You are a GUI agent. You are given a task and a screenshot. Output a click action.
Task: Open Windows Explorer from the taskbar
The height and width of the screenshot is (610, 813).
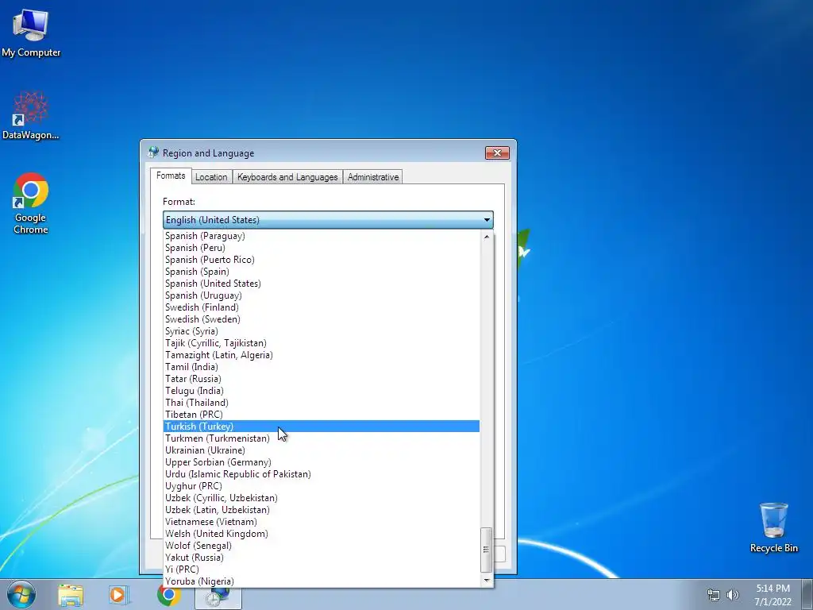[71, 595]
